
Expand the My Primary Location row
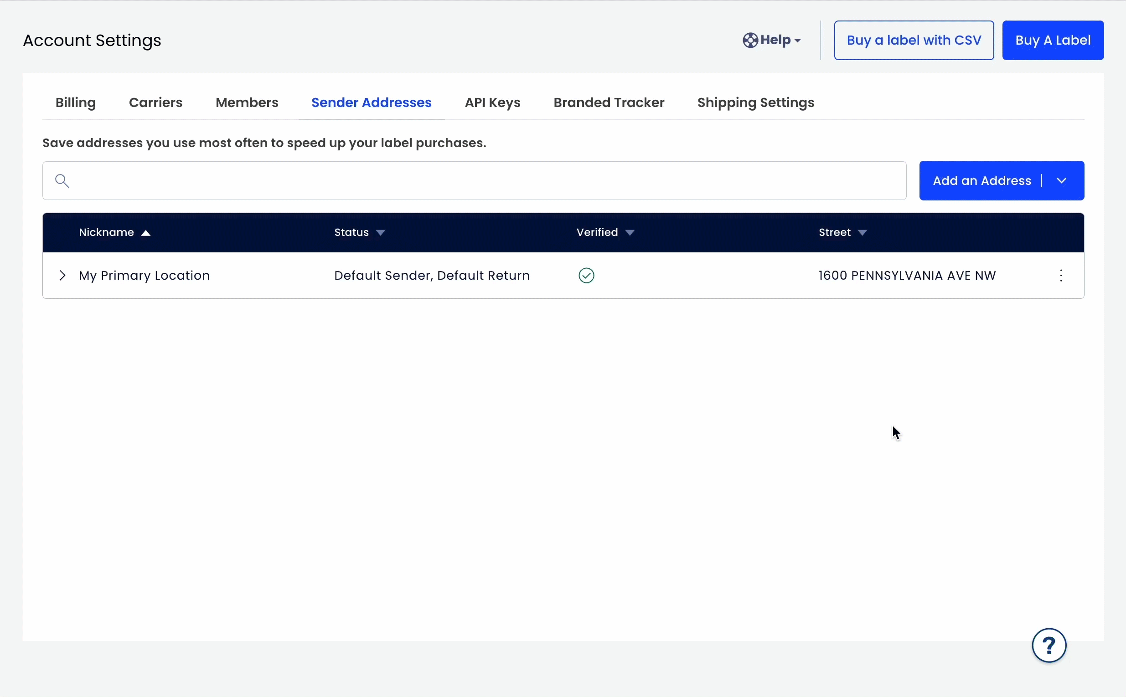pos(62,275)
